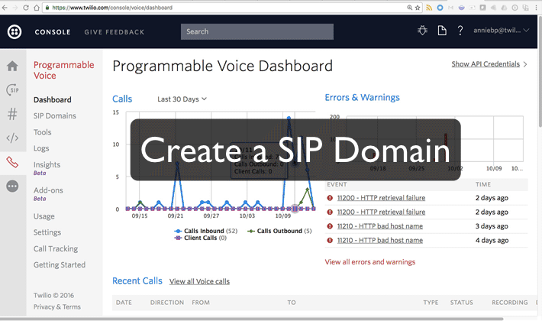Click View all Voice calls link
Viewport: 542px width, 321px height.
[x=199, y=281]
